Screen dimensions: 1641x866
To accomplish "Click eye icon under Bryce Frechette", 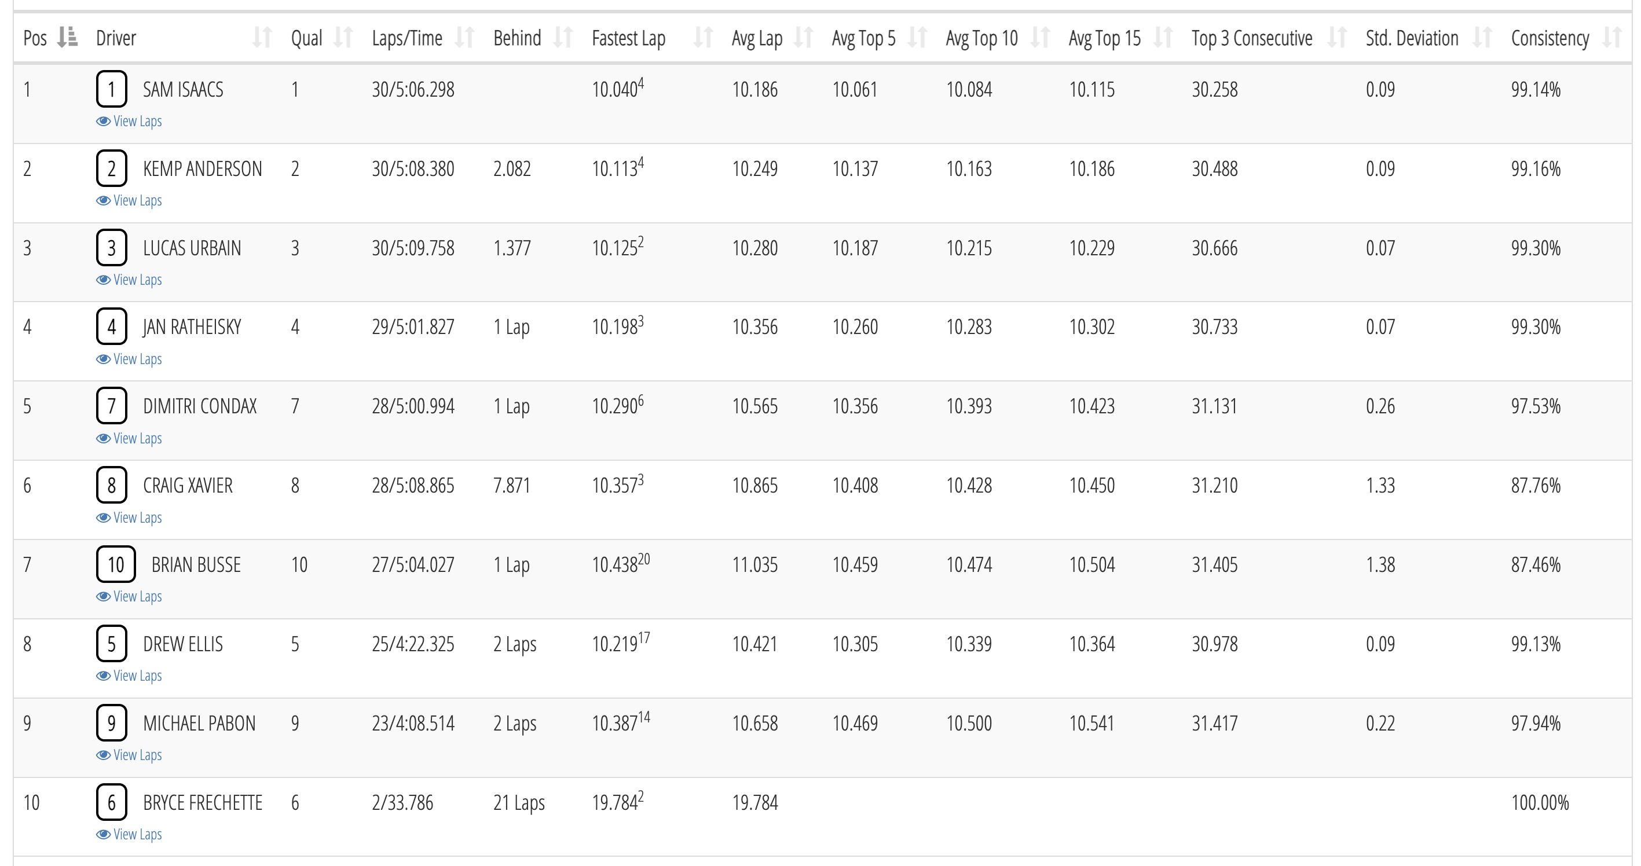I will click(x=103, y=834).
